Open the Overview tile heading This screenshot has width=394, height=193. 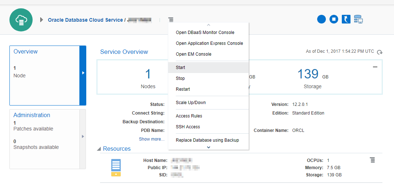(26, 51)
